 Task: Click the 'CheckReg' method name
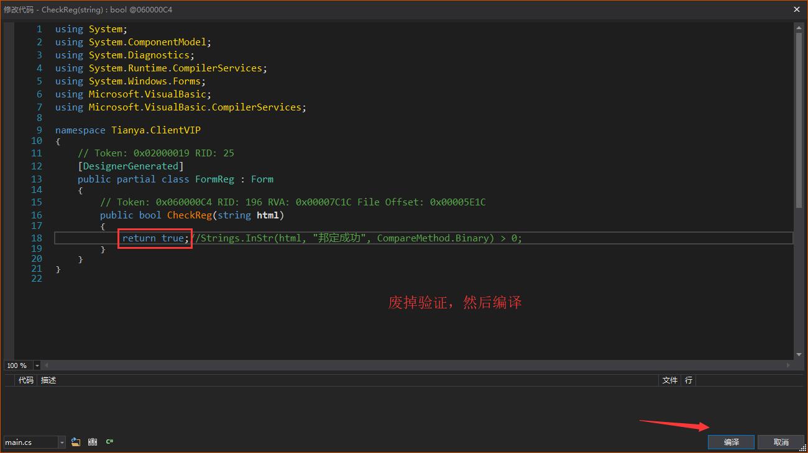click(190, 215)
